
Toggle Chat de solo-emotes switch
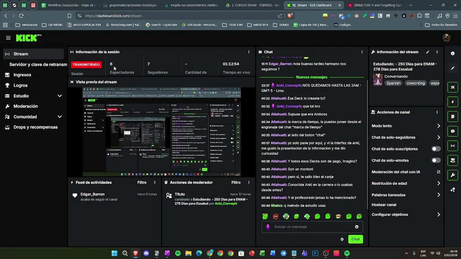point(436,160)
